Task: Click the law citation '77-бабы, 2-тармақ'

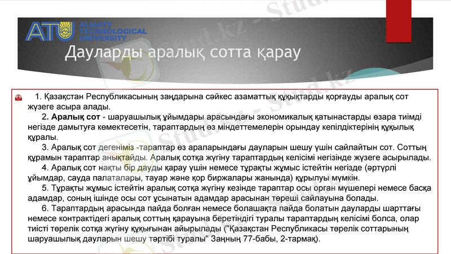Action: tap(288, 239)
